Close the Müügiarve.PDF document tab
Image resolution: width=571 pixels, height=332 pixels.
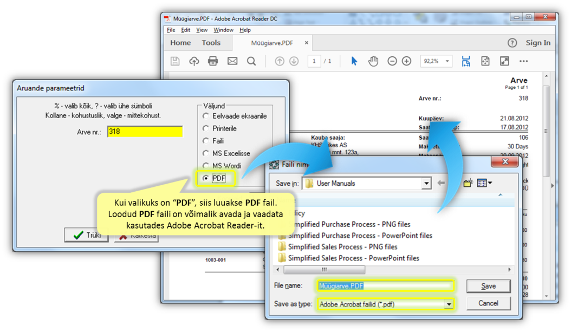click(307, 43)
